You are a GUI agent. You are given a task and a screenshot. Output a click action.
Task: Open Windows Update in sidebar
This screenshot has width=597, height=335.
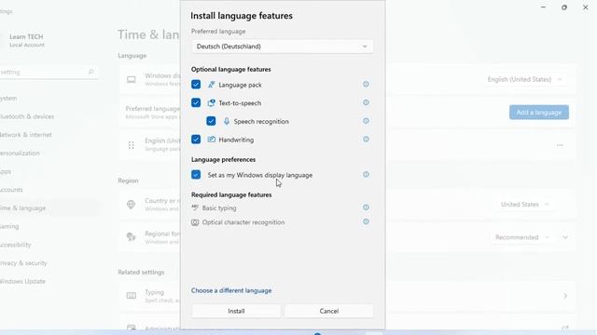[x=22, y=281]
